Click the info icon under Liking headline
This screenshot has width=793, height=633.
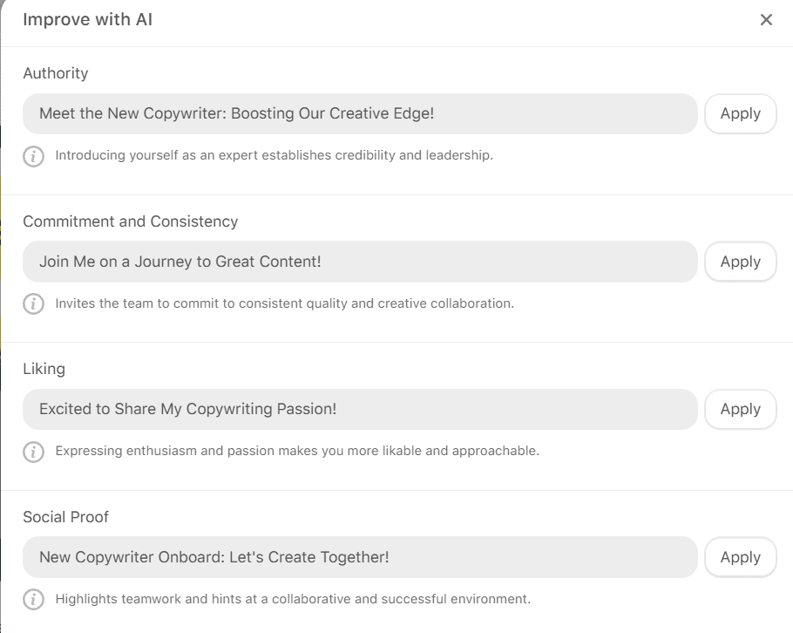pyautogui.click(x=33, y=451)
